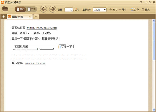Click the 极速pdf阅读器 app logo icon

[x=2, y=2]
